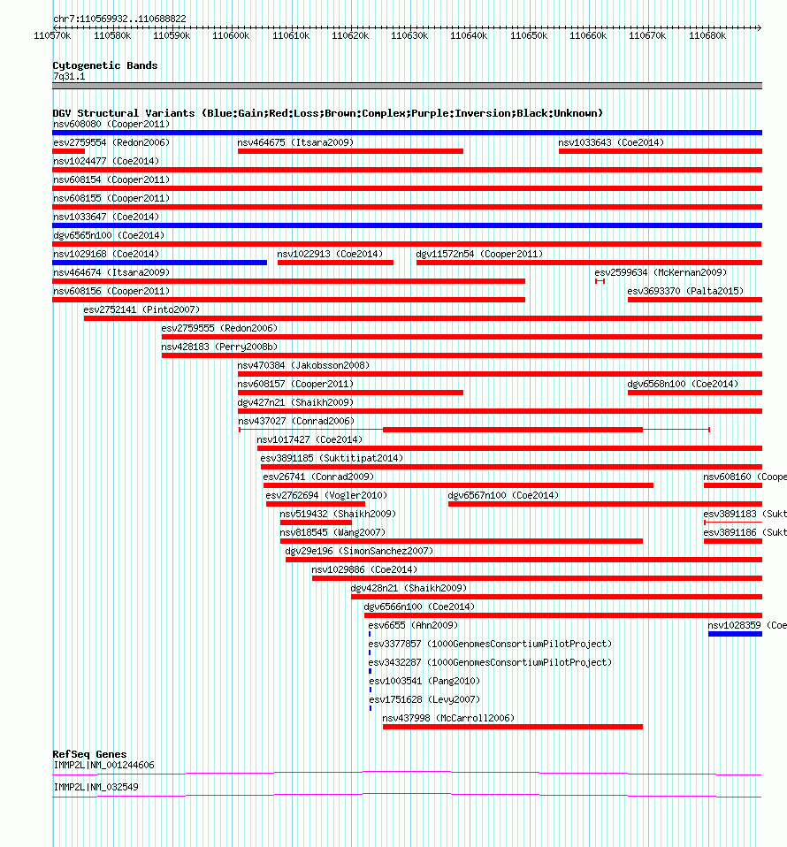The width and height of the screenshot is (787, 847).
Task: Click the gray 7q31.1 cytogenetic band bar
Action: [408, 86]
